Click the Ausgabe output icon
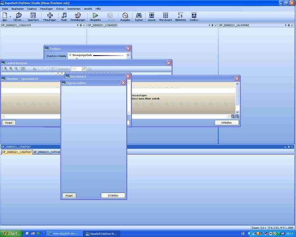The height and width of the screenshot is (237, 296). coord(125,16)
